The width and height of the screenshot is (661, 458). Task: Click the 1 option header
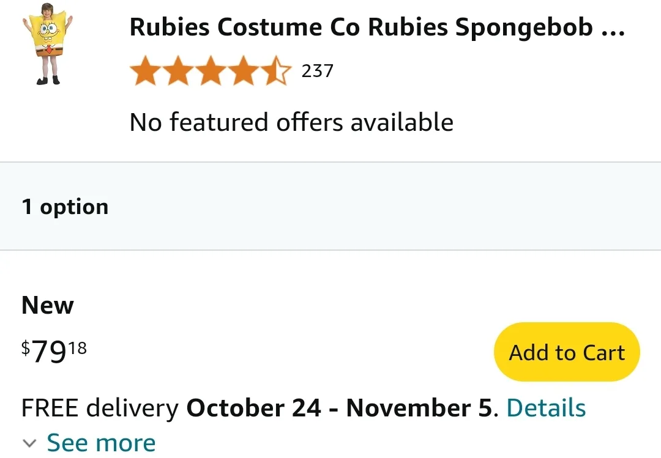coord(65,206)
